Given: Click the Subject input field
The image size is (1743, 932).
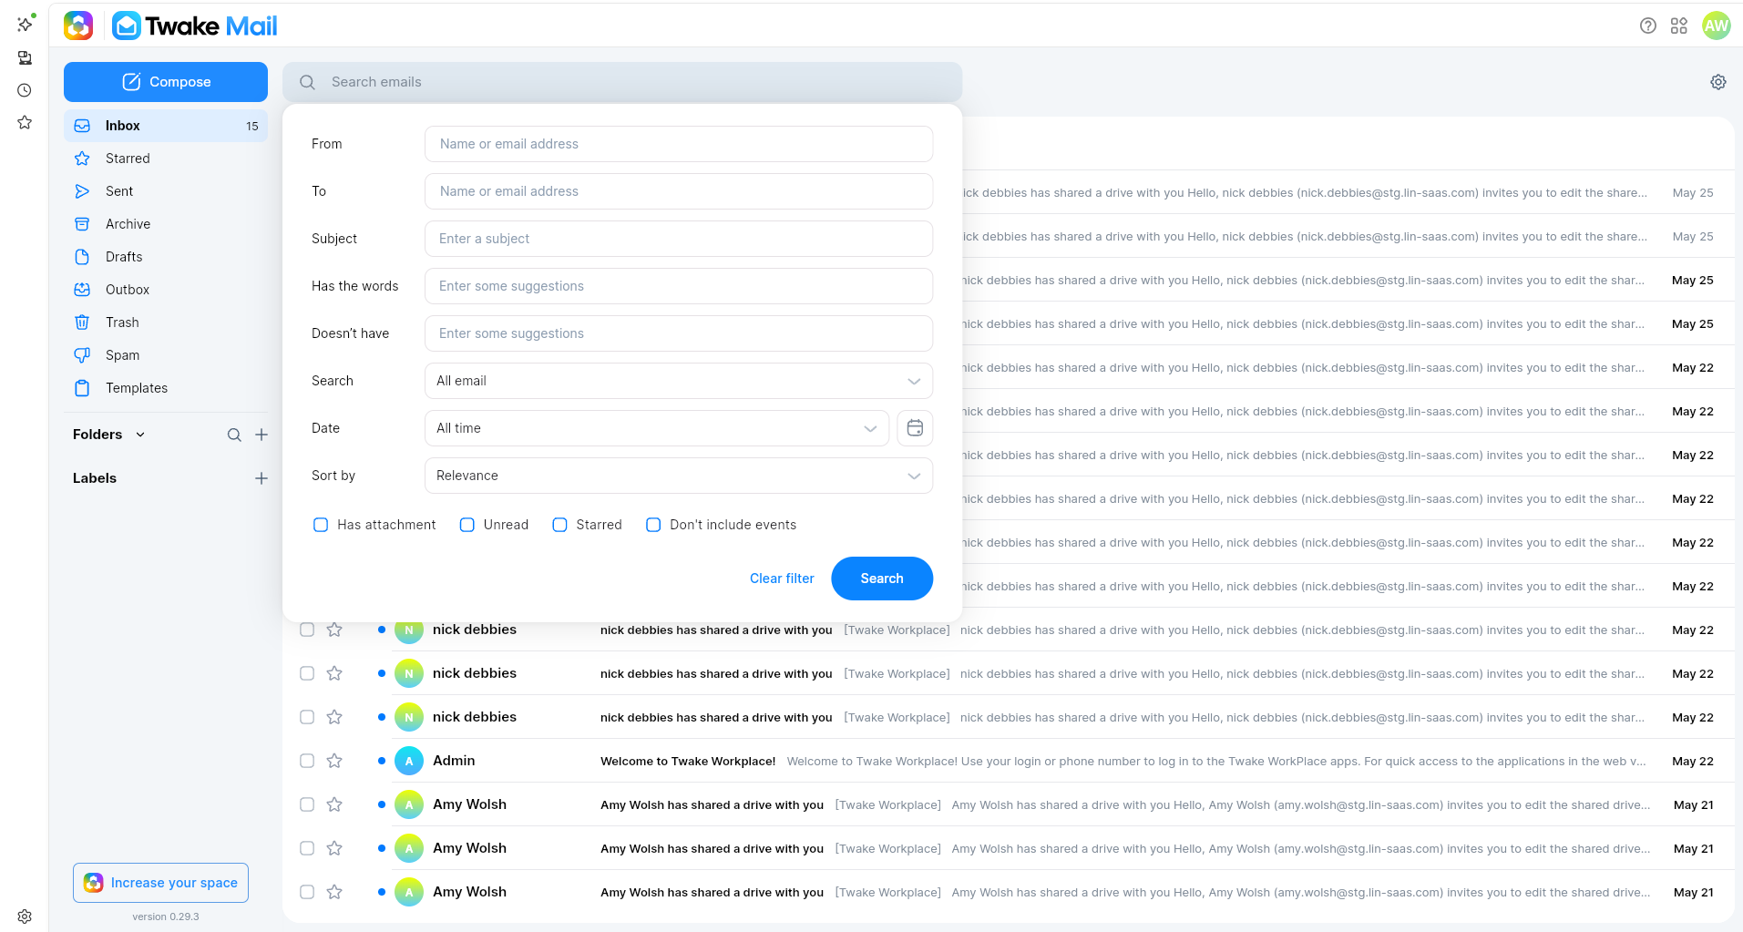Looking at the screenshot, I should (x=679, y=239).
